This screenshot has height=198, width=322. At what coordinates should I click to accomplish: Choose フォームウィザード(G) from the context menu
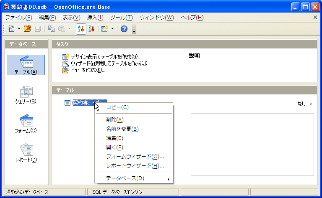coord(133,157)
